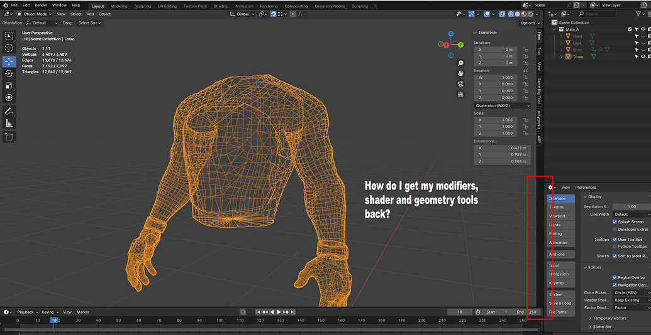The image size is (651, 335).
Task: Select the Select Box tool icon
Action: [9, 36]
